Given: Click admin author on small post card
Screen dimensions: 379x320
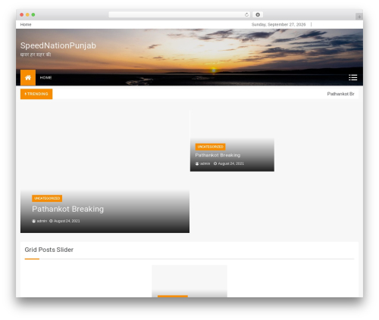Looking at the screenshot, I should [x=205, y=163].
